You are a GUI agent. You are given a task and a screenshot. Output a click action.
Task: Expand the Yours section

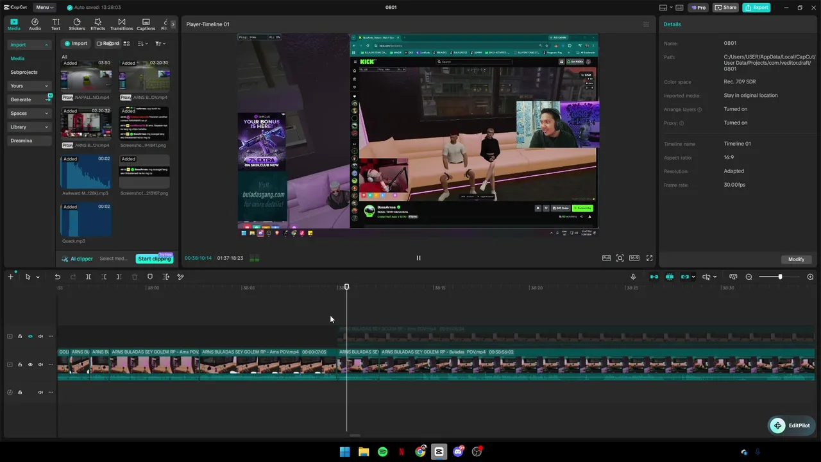(x=29, y=86)
